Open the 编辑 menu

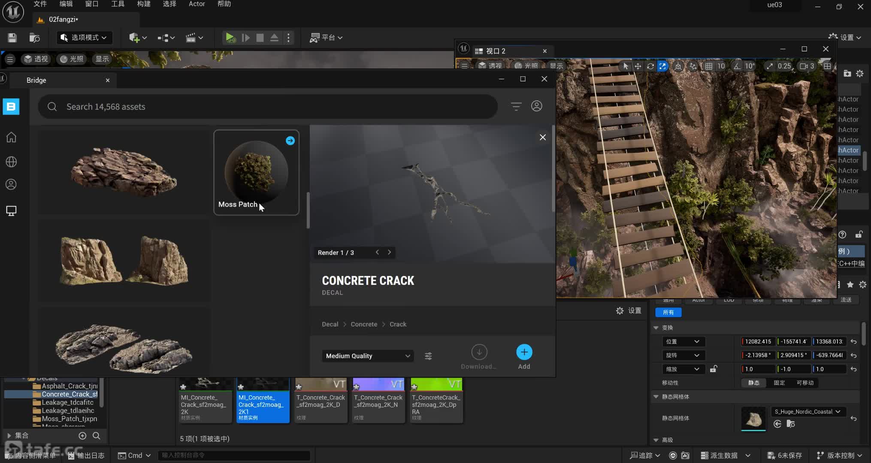pos(66,4)
